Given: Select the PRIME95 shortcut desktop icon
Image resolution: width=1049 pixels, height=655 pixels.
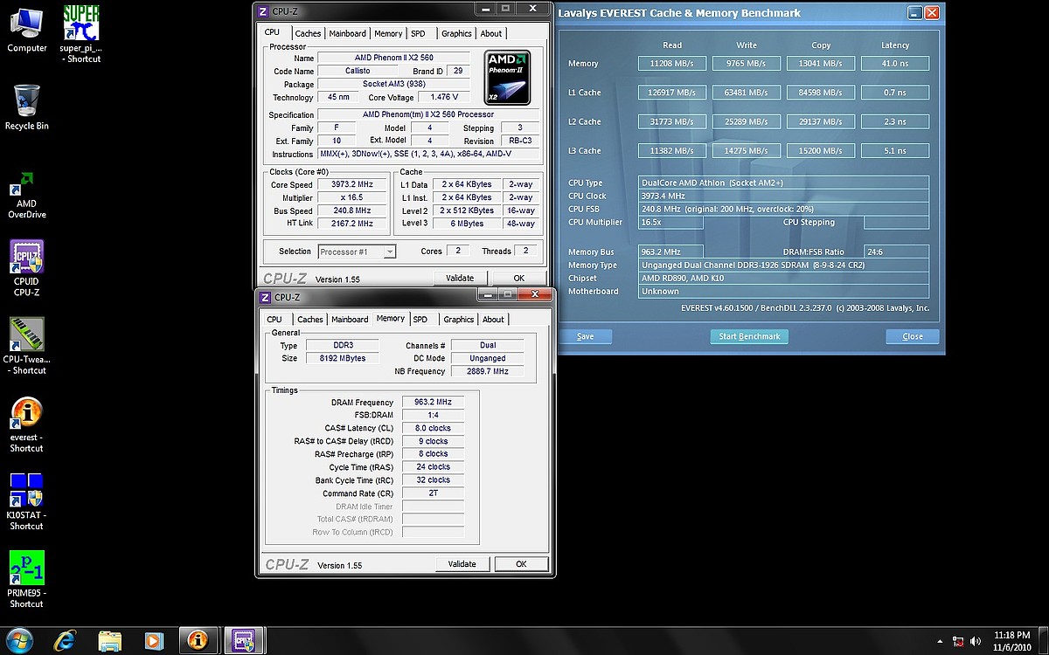Looking at the screenshot, I should [26, 579].
